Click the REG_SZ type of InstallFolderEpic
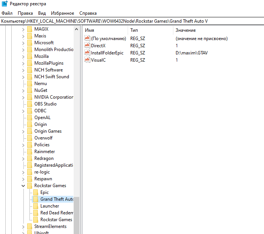 coord(137,53)
